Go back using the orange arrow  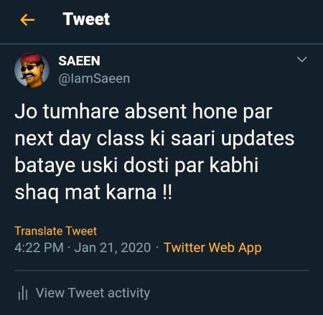point(27,19)
